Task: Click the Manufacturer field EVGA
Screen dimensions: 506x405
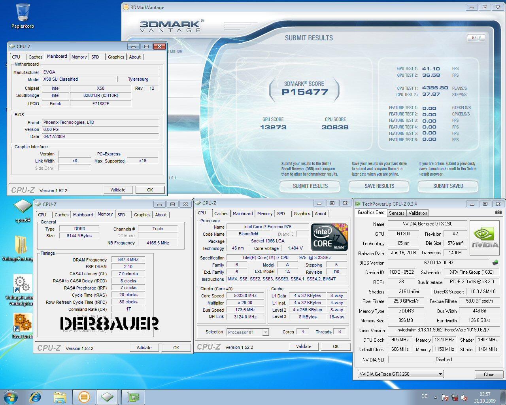Action: [x=100, y=72]
